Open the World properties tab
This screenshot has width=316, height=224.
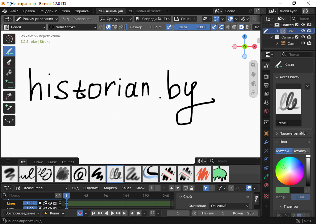pos(266,111)
